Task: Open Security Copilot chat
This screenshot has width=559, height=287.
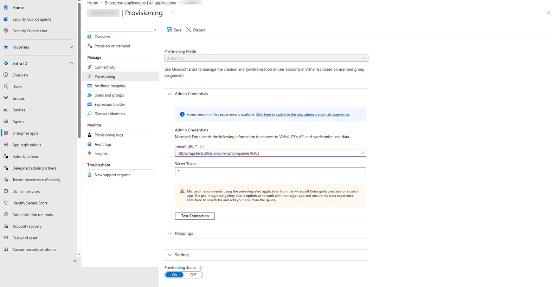Action: (30, 31)
